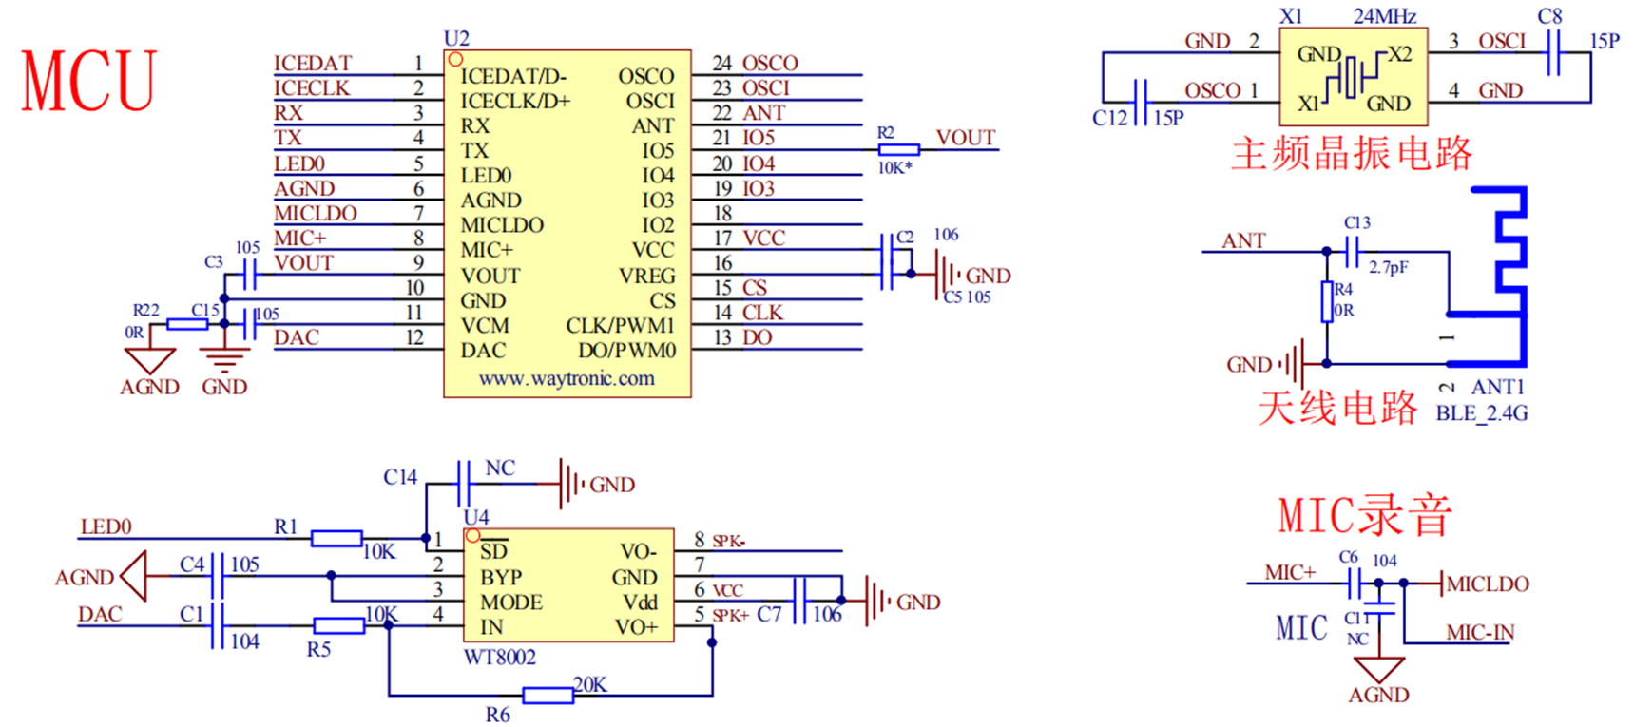
Task: Click the C6 capacitor on MIC+ line
Action: (1355, 583)
